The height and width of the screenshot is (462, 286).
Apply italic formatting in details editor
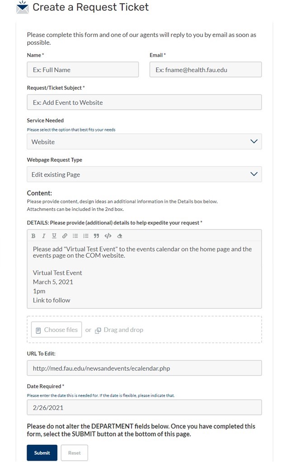pyautogui.click(x=44, y=236)
